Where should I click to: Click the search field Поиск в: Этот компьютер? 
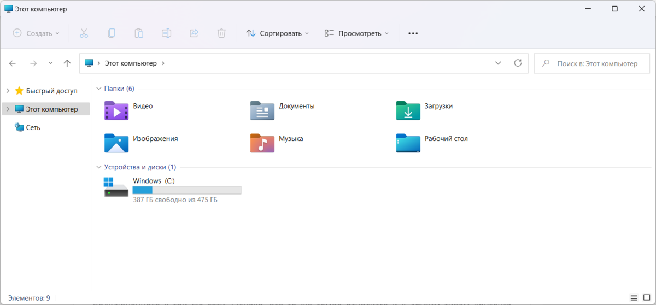coord(593,63)
